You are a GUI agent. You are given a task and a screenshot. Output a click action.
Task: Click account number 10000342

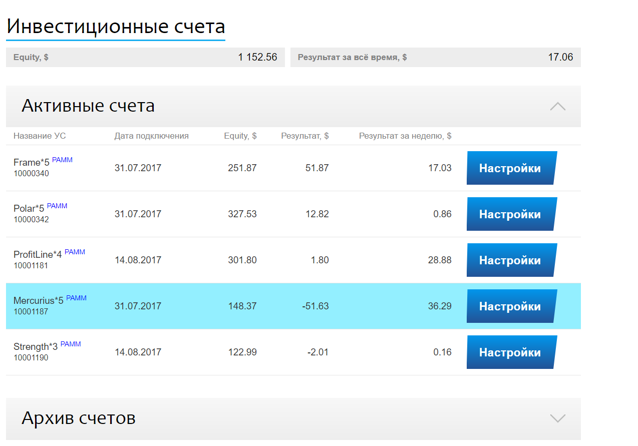click(31, 220)
